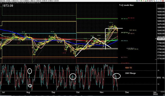165x96 pixels.
Task: Click the 1755.00 price axis label
Action: coord(161,49)
